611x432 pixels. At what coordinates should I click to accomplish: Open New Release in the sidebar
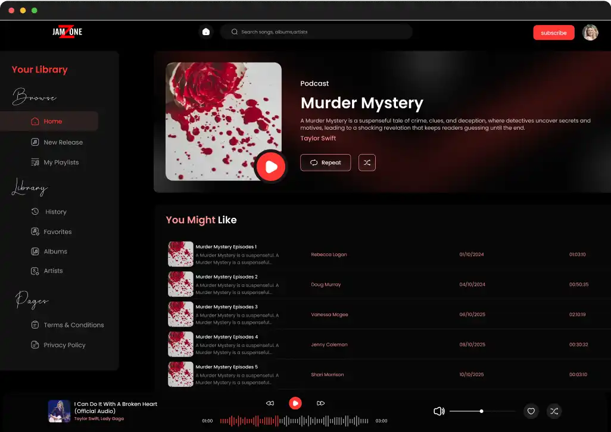click(x=57, y=142)
